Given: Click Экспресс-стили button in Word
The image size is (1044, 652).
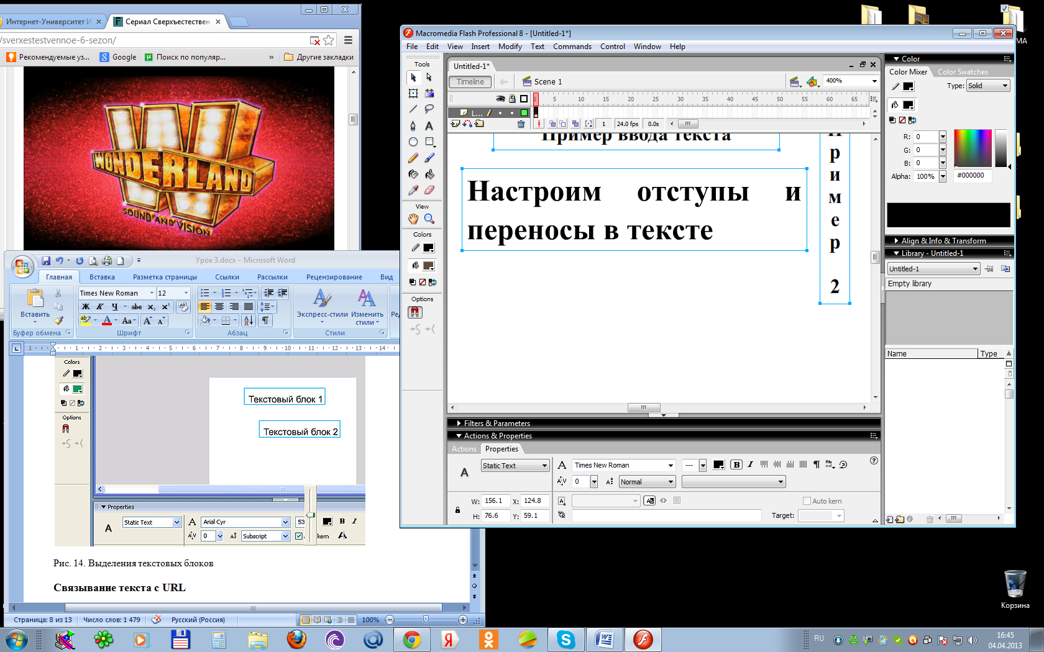Looking at the screenshot, I should (x=322, y=306).
